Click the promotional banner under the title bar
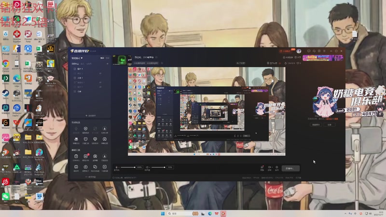Viewport: 386px width, 217px height. click(323, 58)
